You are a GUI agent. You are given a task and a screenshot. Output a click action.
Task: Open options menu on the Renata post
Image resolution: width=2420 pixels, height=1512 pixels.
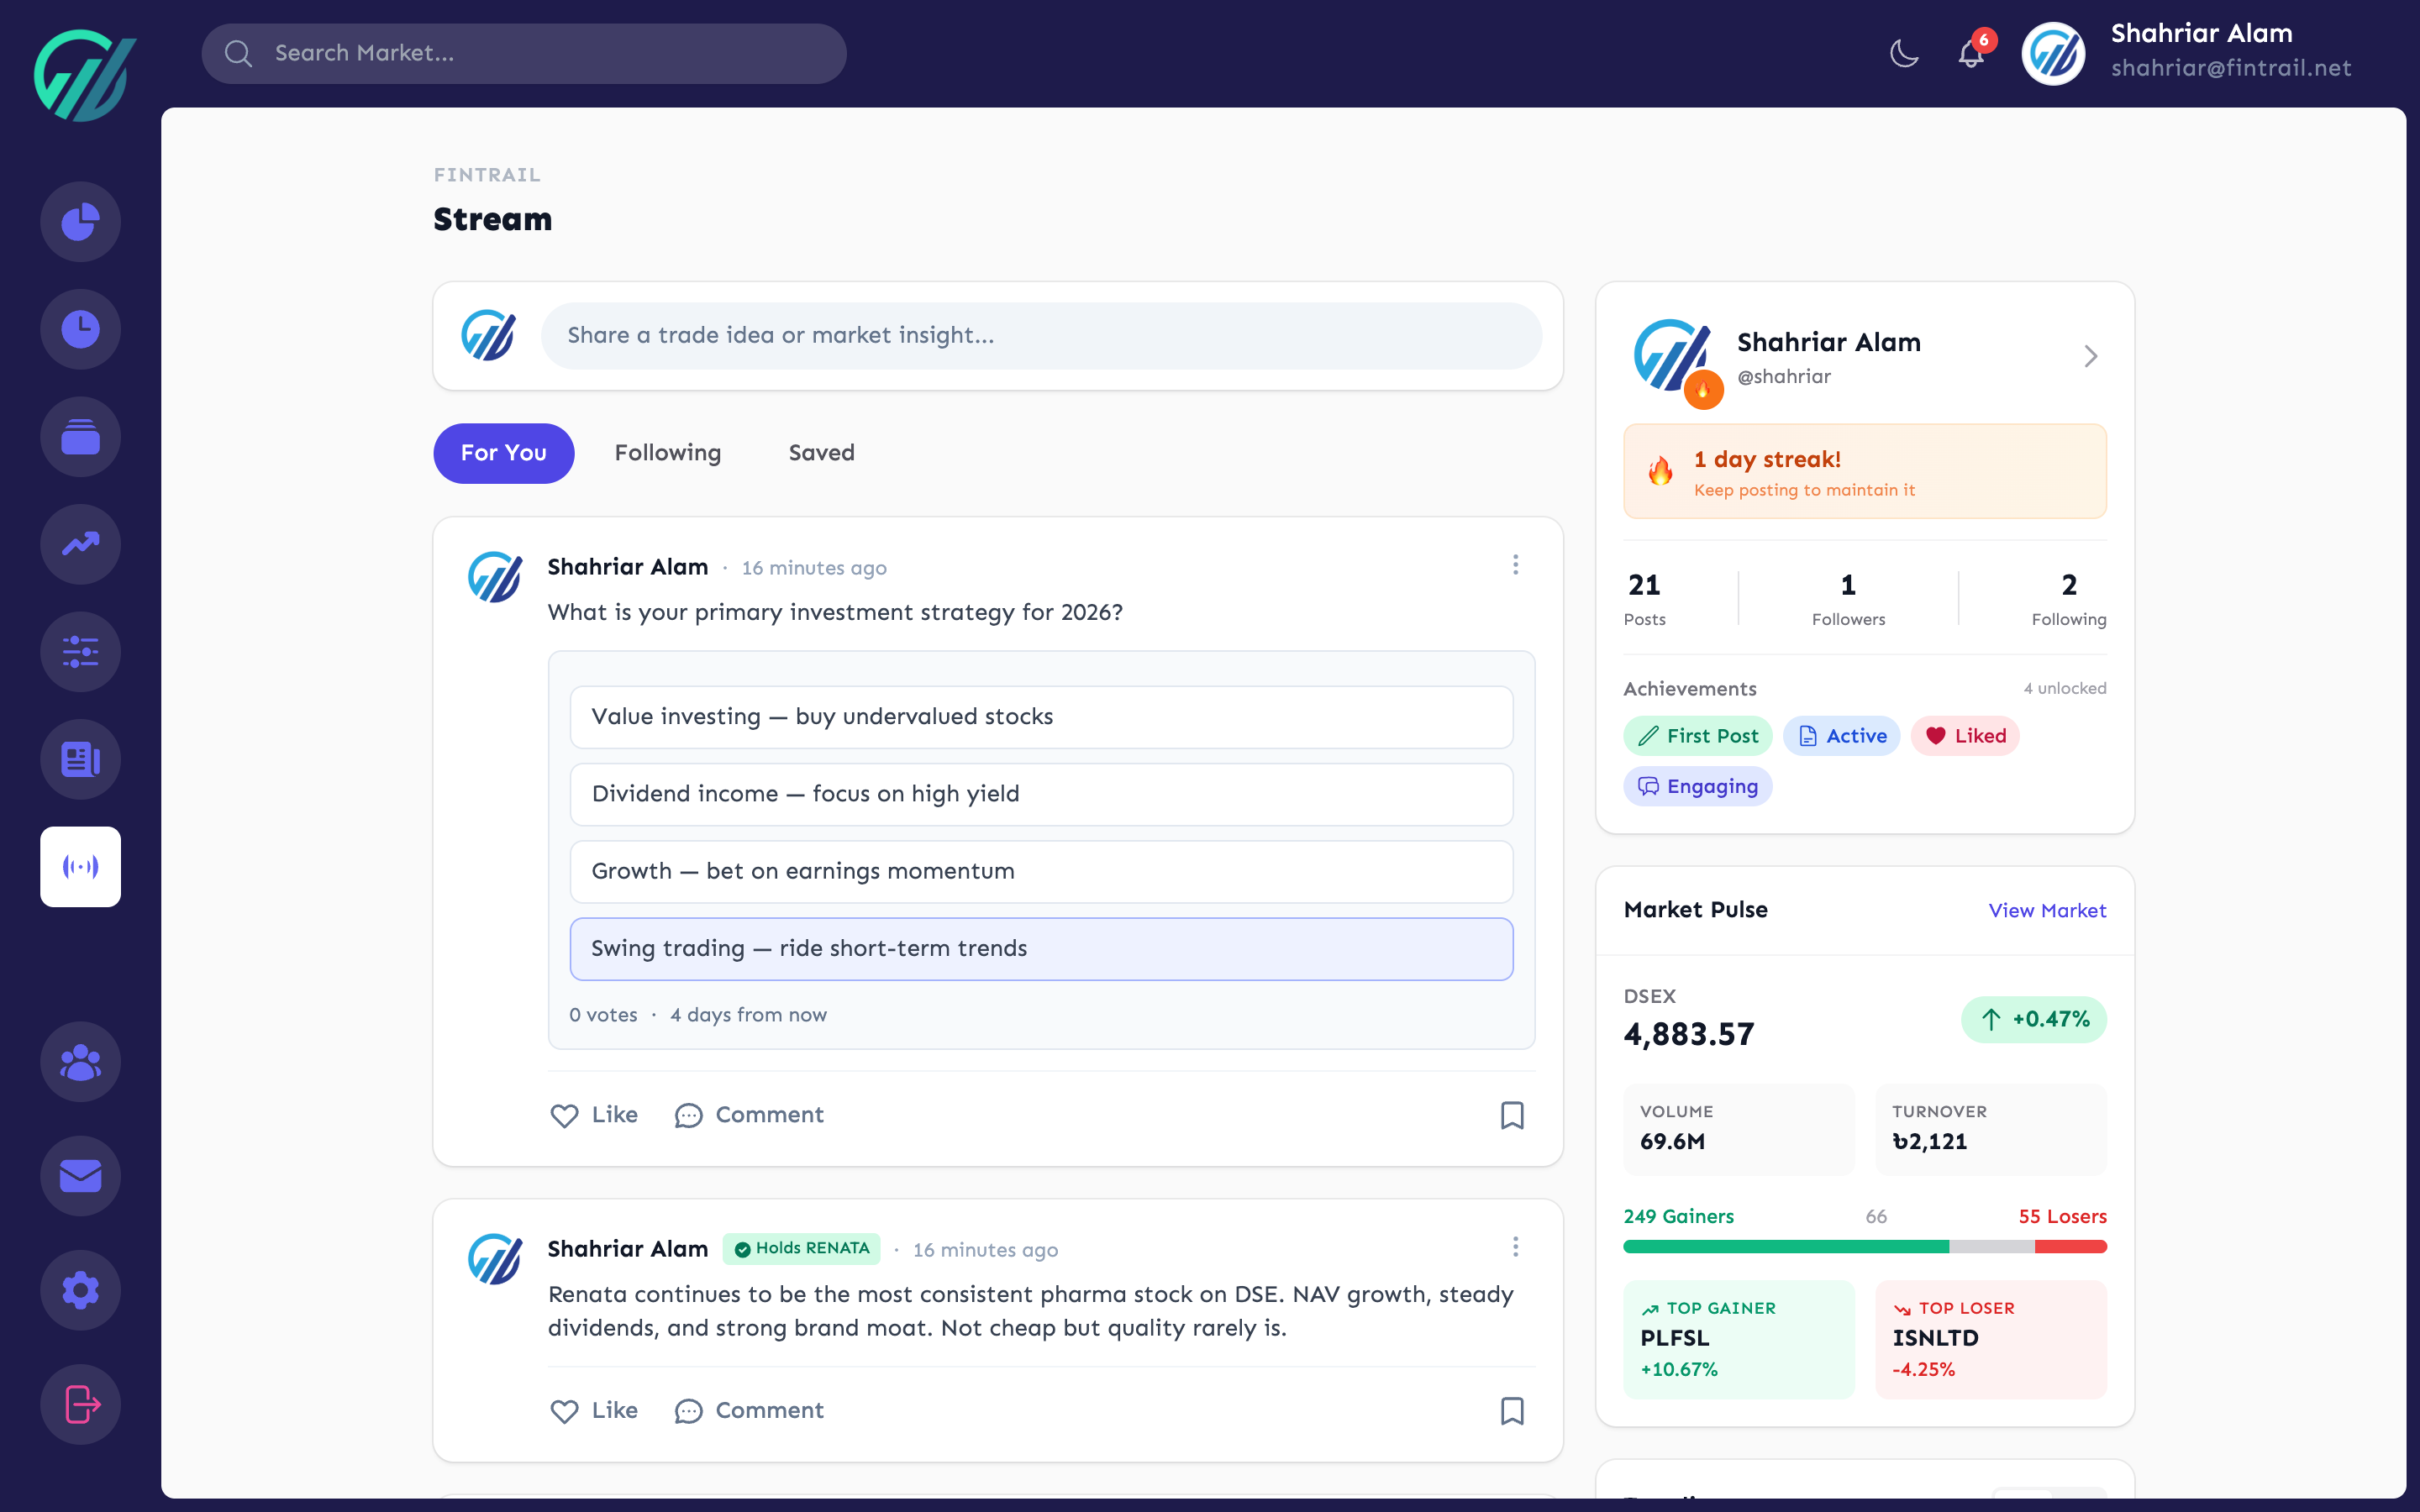point(1515,1246)
